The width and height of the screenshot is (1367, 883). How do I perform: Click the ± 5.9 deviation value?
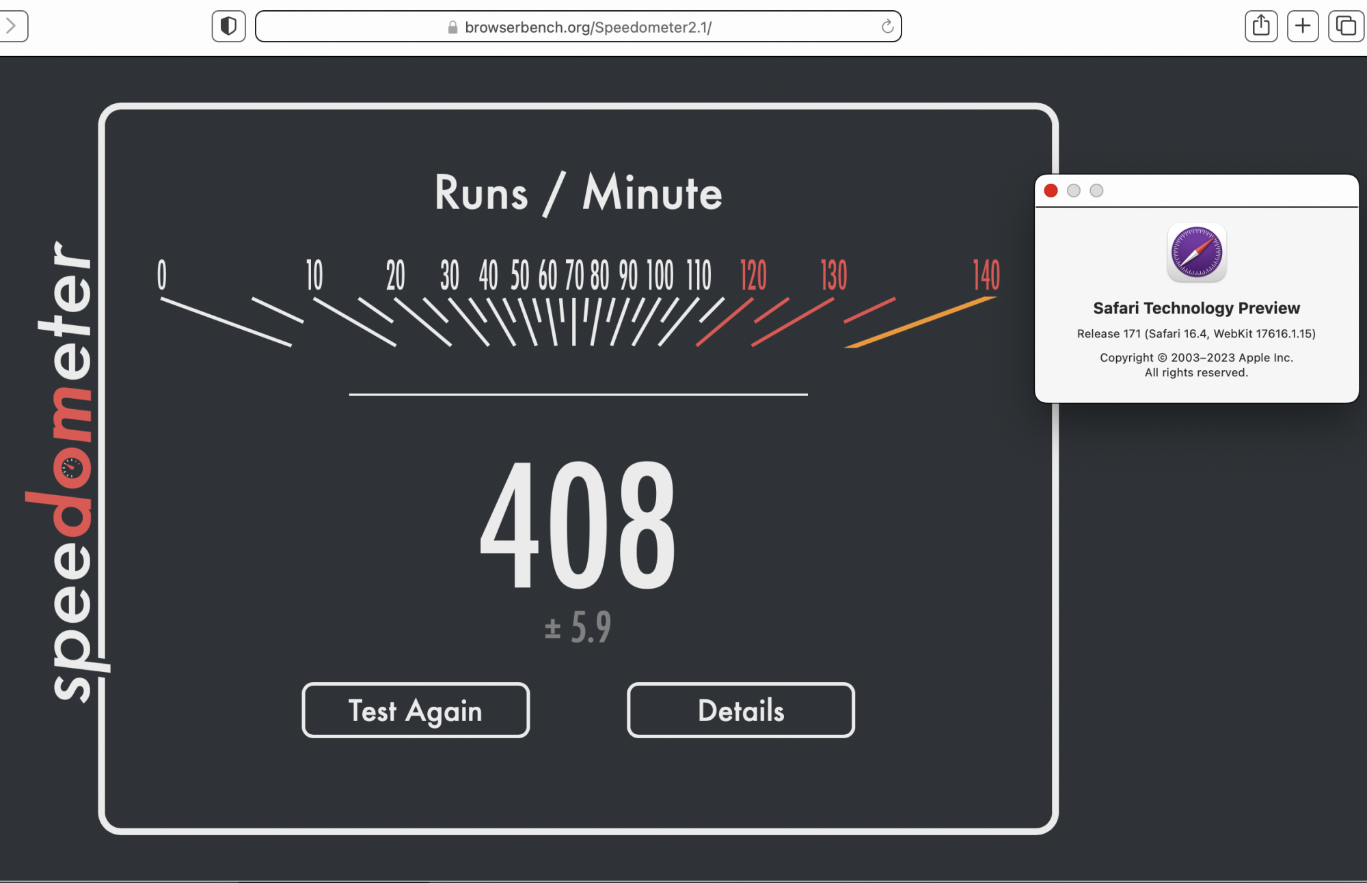(578, 627)
